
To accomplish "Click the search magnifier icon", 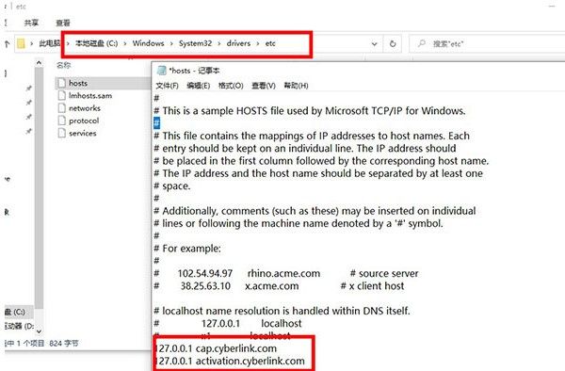I will click(422, 43).
